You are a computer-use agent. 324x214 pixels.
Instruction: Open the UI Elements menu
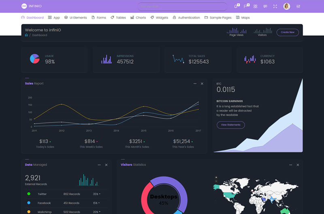click(76, 18)
